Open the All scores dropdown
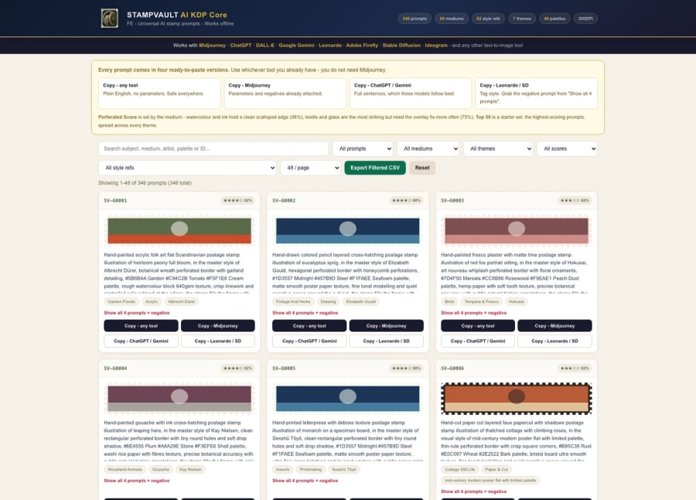The image size is (696, 500). [x=568, y=148]
